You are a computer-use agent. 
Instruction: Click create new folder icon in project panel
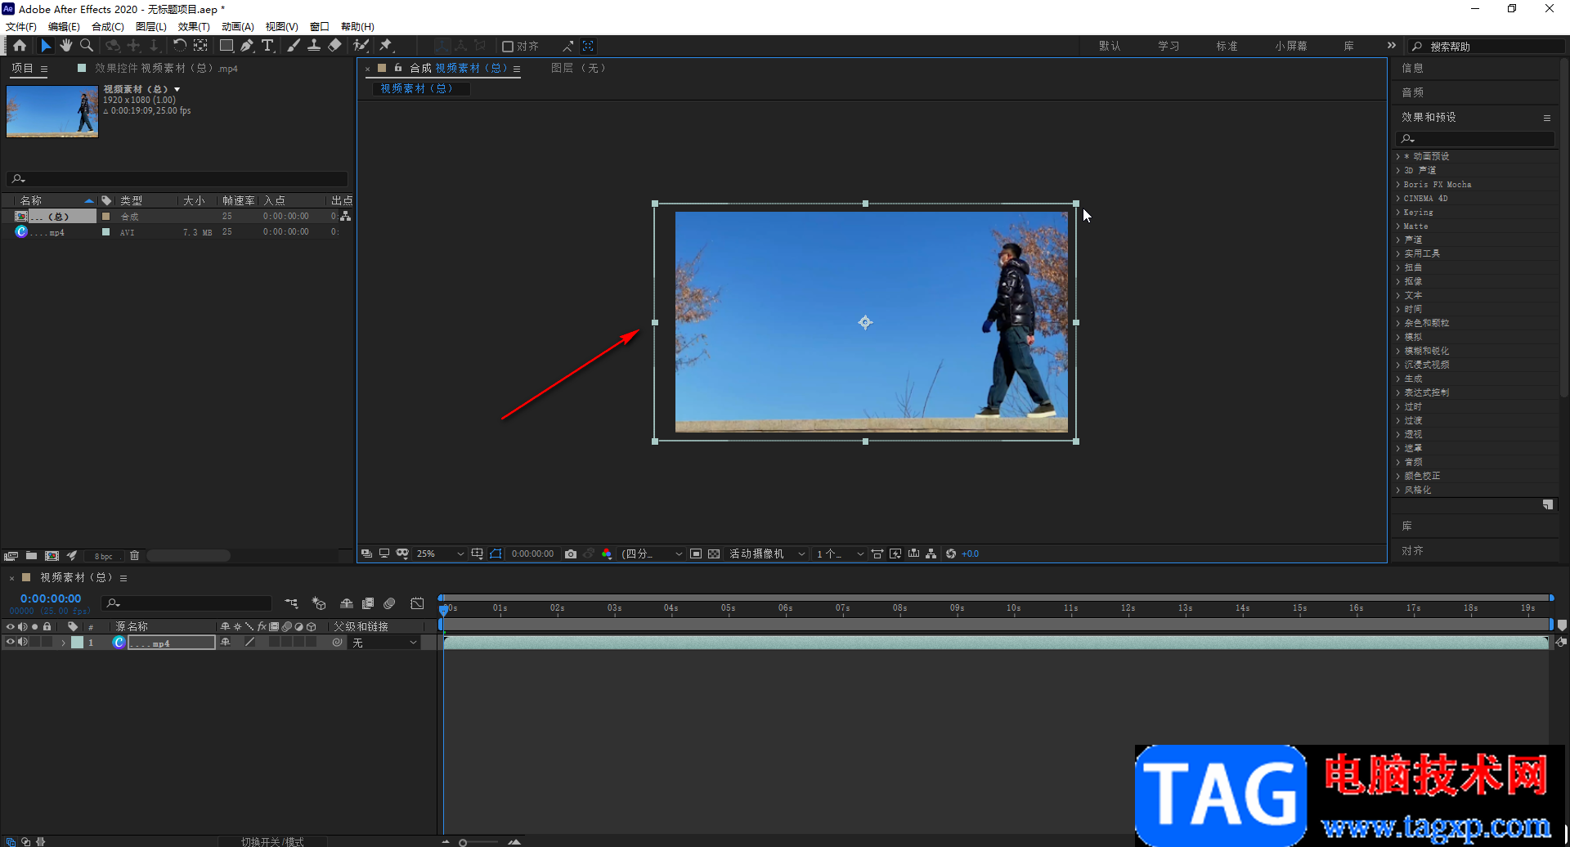click(31, 556)
